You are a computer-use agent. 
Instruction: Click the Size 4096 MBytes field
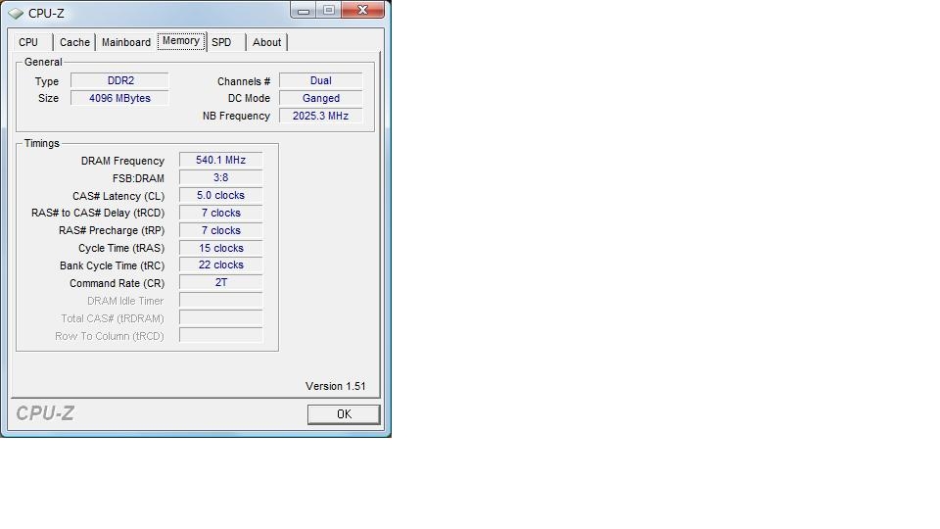coord(119,98)
